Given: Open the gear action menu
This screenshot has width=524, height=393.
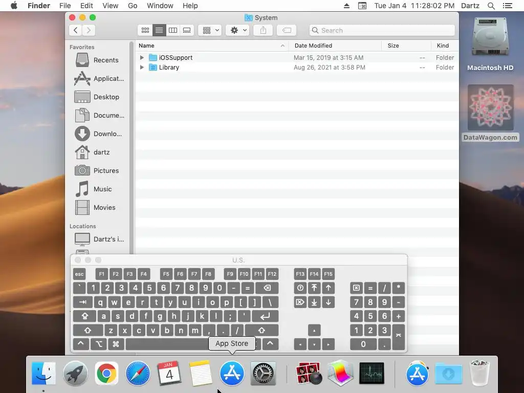Looking at the screenshot, I should coord(237,30).
